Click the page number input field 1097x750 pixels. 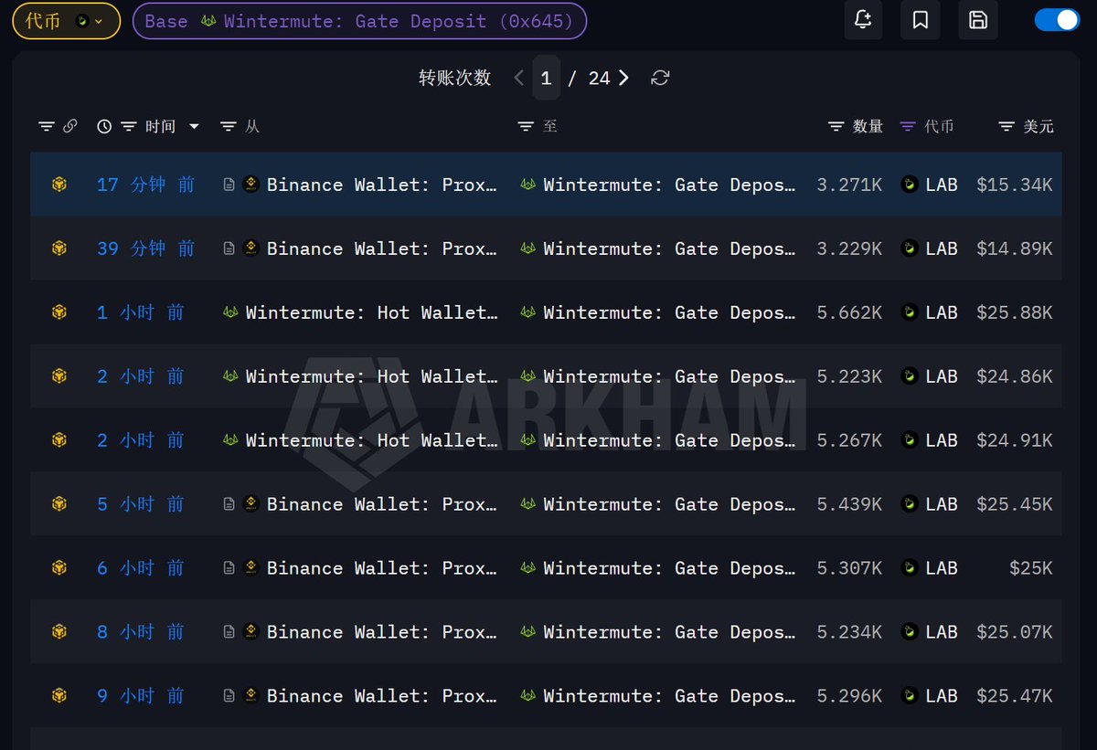(546, 79)
